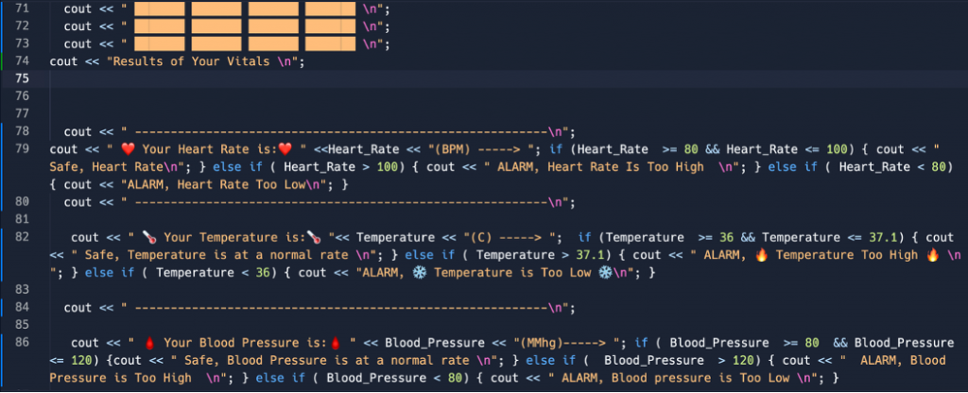Click line number 82 in the gutter
The width and height of the screenshot is (968, 393).
tap(22, 237)
